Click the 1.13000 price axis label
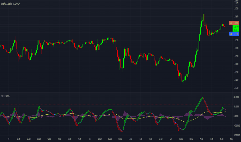The height and width of the screenshot is (142, 241). coord(236,64)
